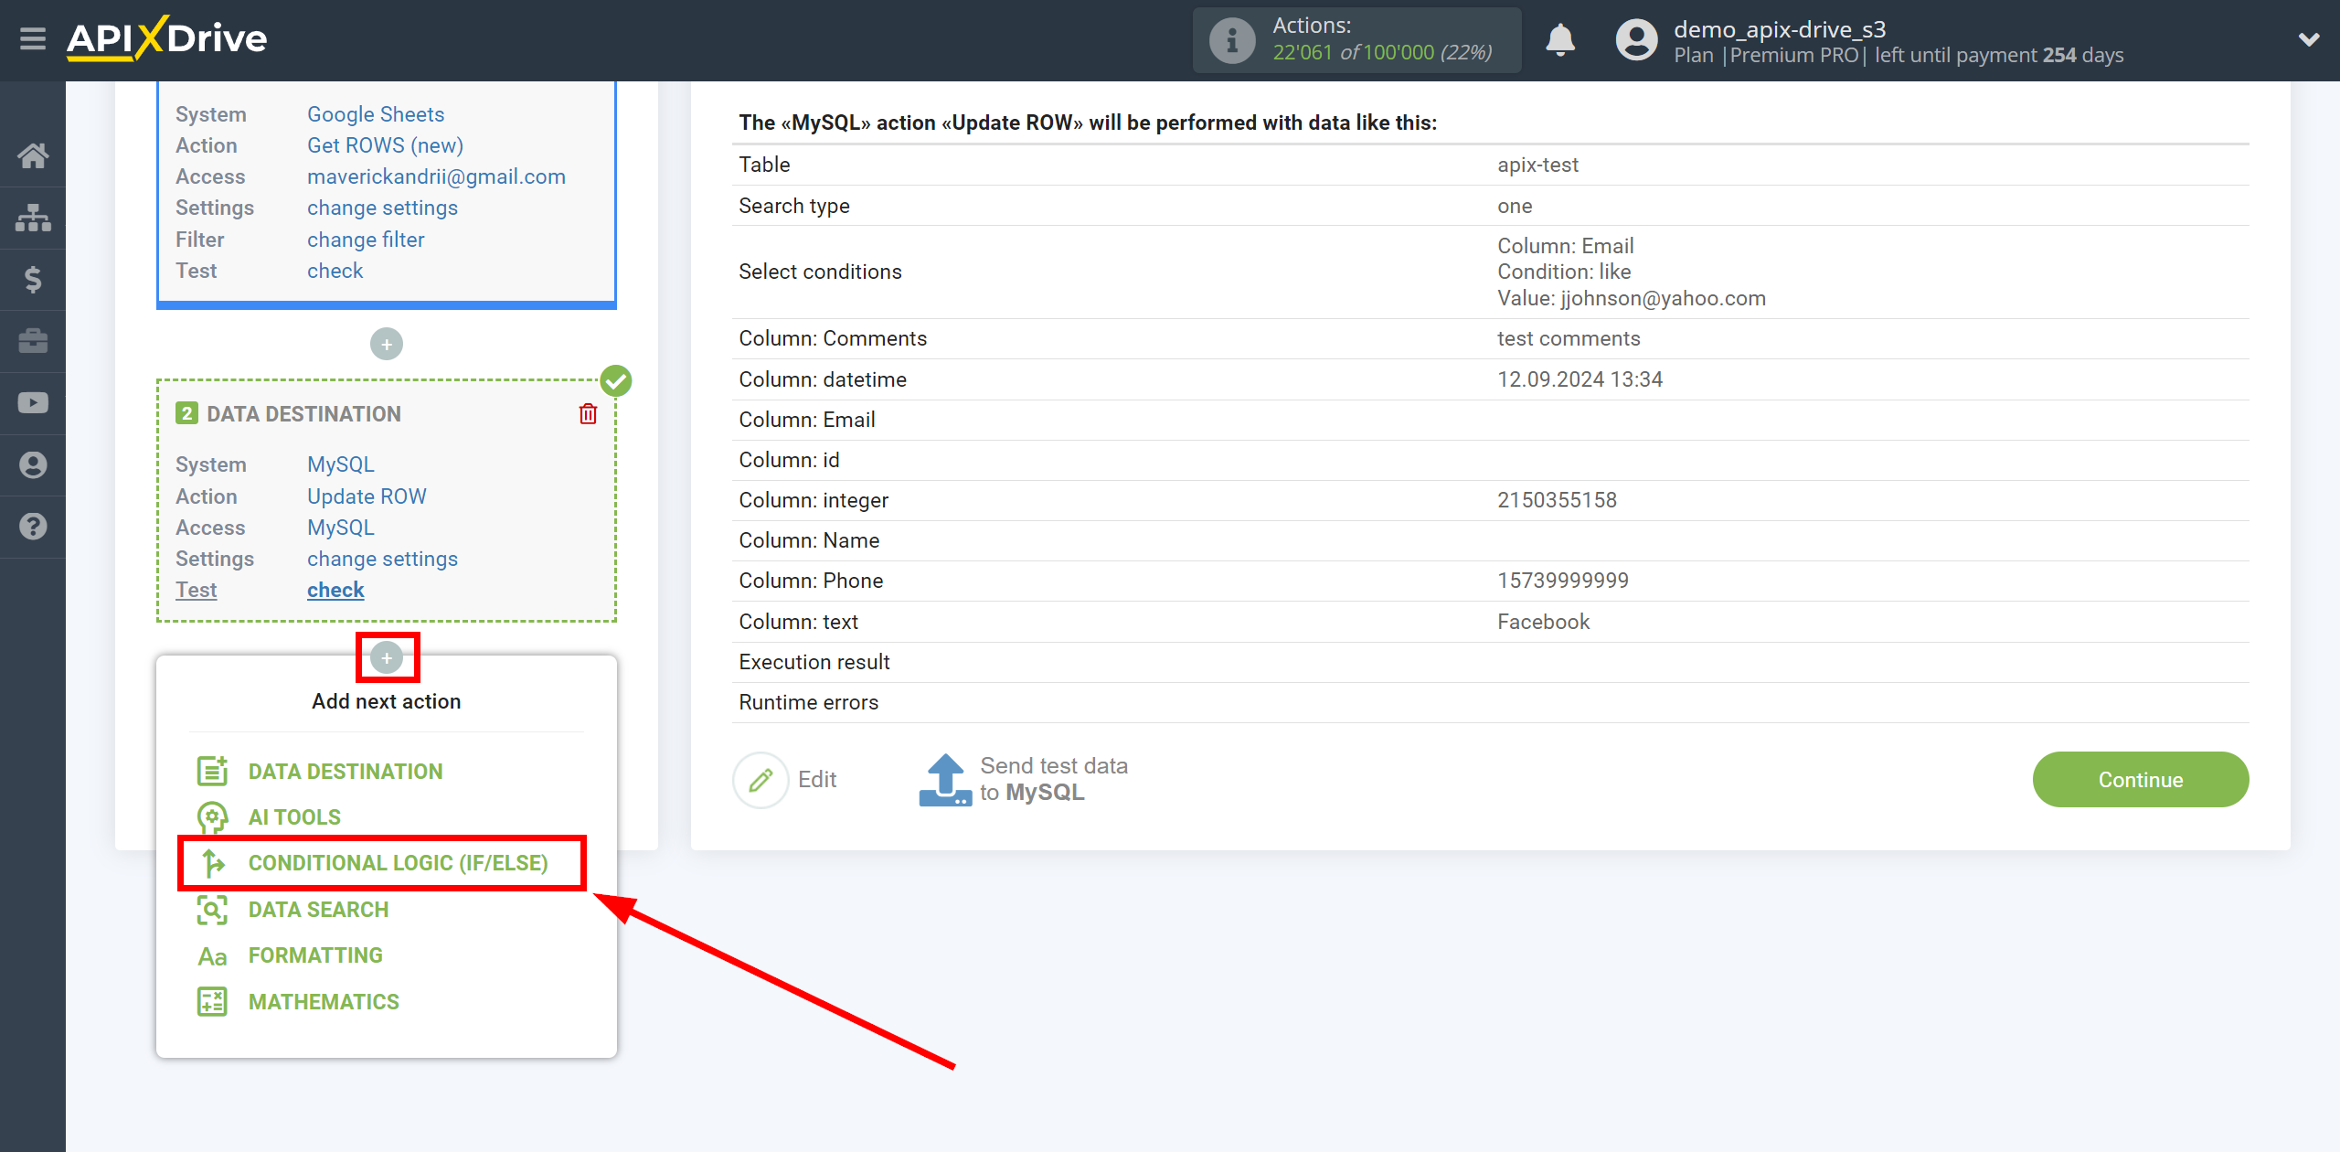Image resolution: width=2340 pixels, height=1152 pixels.
Task: Click the Conditional Logic branch icon
Action: [x=212, y=863]
